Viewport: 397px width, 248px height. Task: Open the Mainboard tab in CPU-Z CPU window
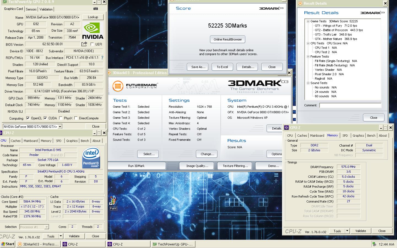tap(31, 141)
